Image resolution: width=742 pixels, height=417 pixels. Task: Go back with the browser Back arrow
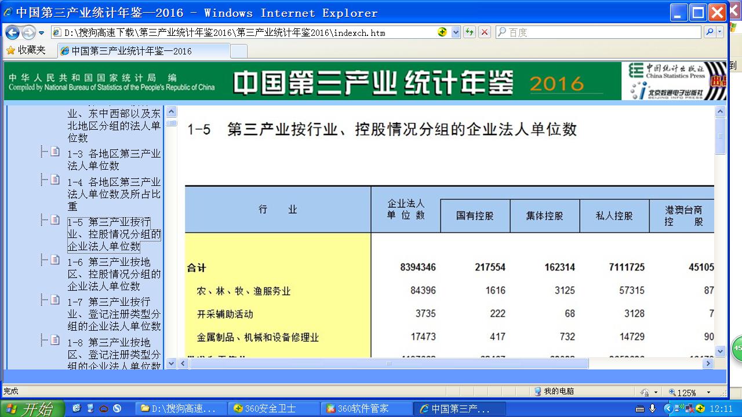coord(13,32)
